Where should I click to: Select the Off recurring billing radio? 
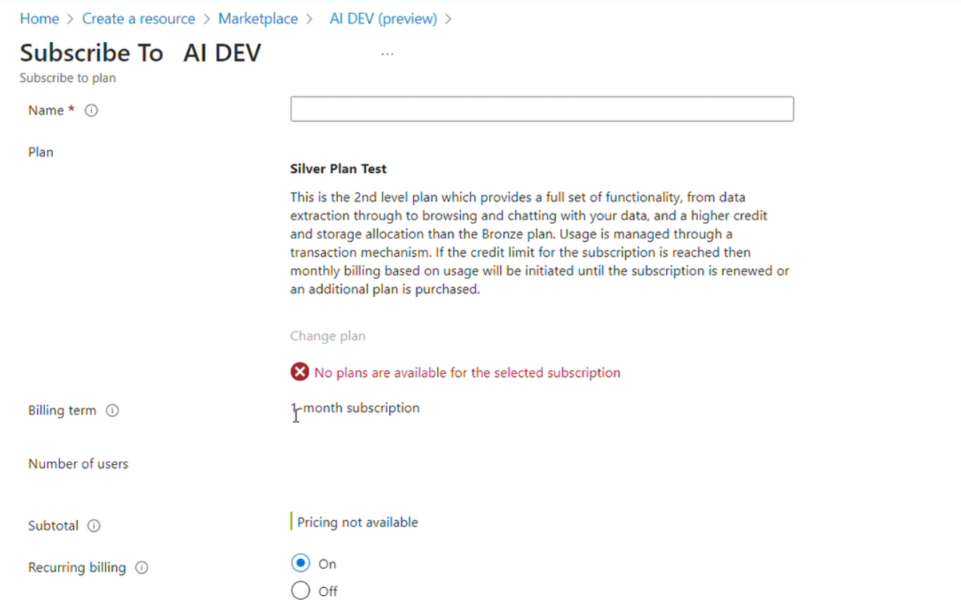(300, 590)
